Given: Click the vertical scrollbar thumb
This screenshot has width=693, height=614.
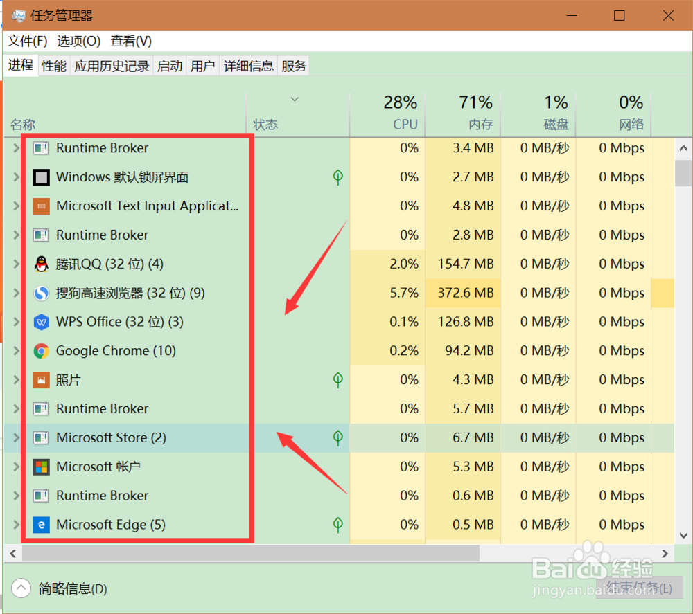Looking at the screenshot, I should [683, 172].
